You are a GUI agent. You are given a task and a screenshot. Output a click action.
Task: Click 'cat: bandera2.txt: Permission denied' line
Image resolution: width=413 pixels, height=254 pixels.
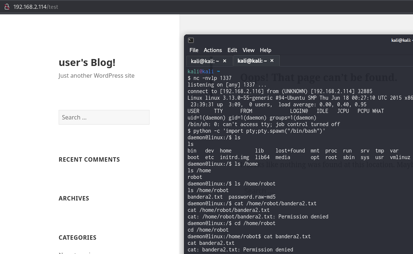pos(240,250)
